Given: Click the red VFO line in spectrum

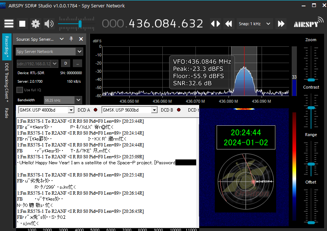Looking at the screenshot, I should [x=244, y=71].
